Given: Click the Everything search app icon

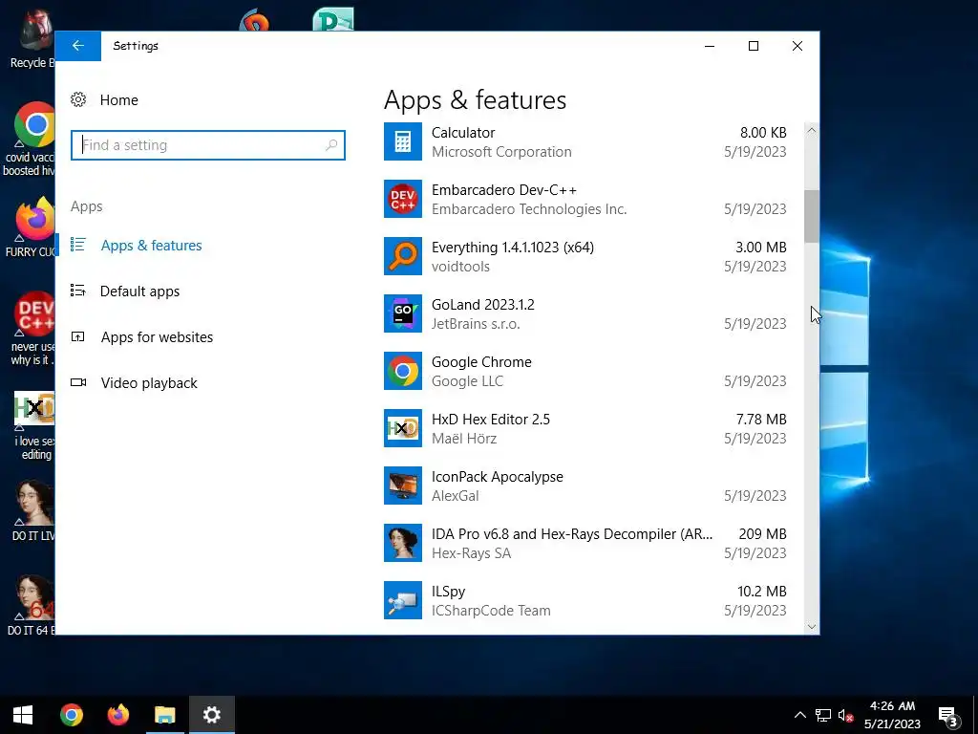Looking at the screenshot, I should coord(403,256).
